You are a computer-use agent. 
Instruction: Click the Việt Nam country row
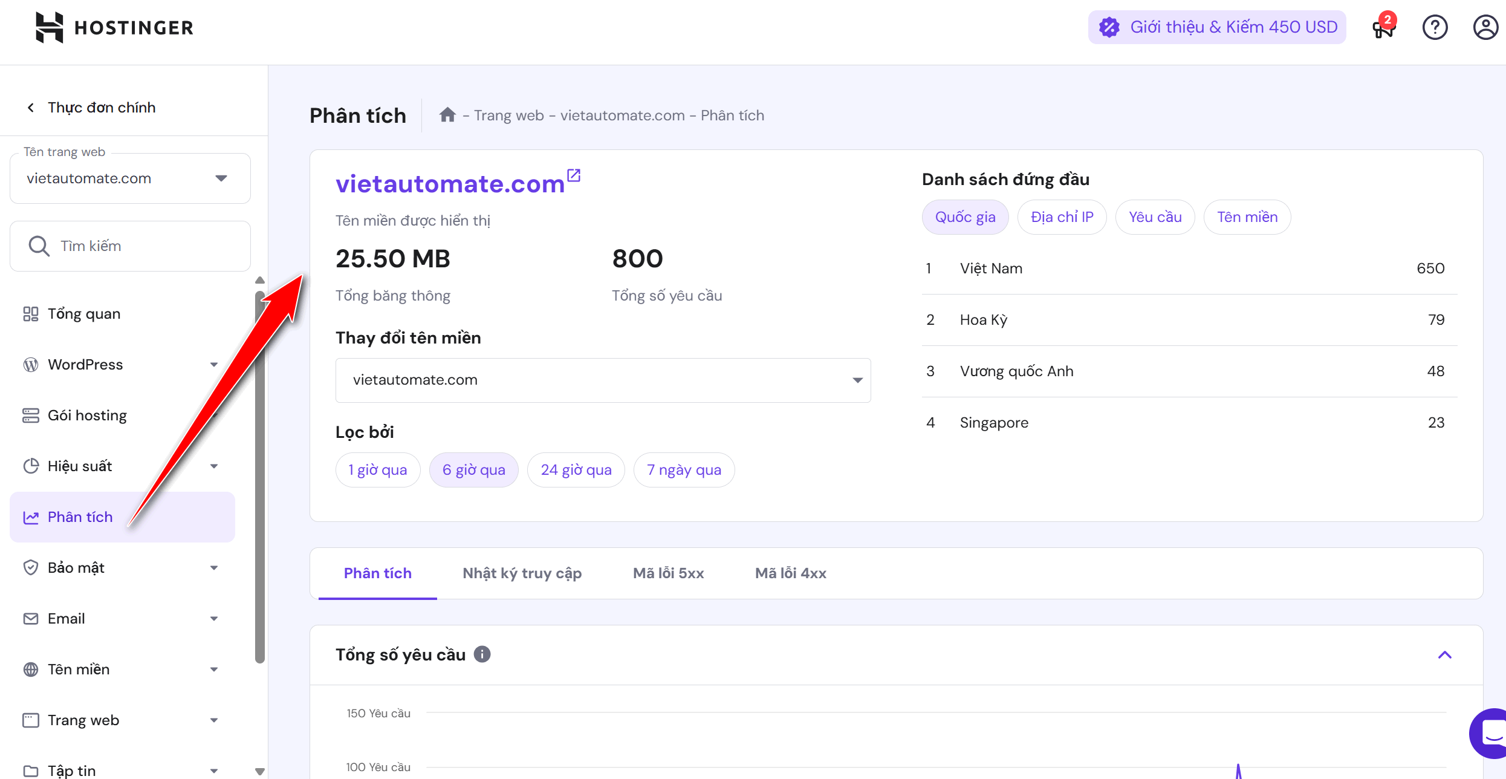1189,269
